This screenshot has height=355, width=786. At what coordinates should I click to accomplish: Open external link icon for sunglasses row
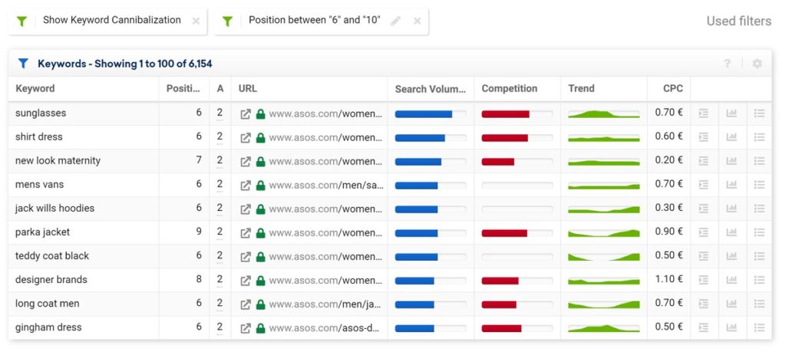pos(246,113)
